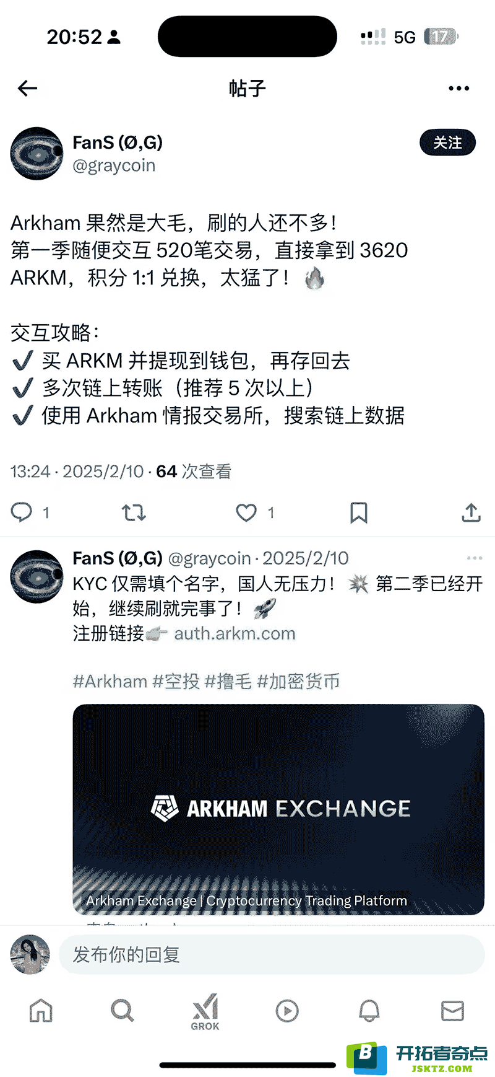Open the notifications bell icon
Viewport: 495px width, 1077px height.
(369, 1011)
